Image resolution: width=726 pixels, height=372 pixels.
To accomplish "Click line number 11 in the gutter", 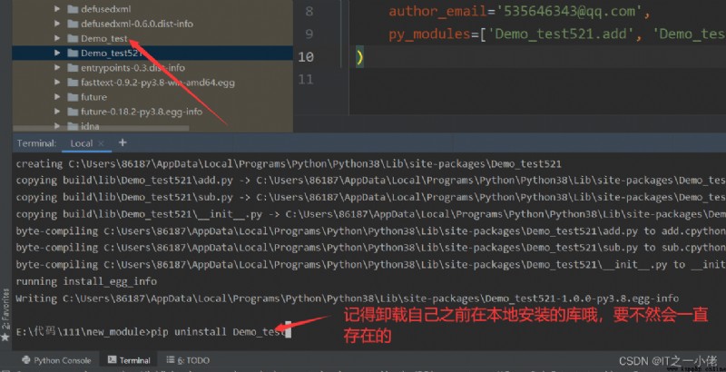I will 306,80.
